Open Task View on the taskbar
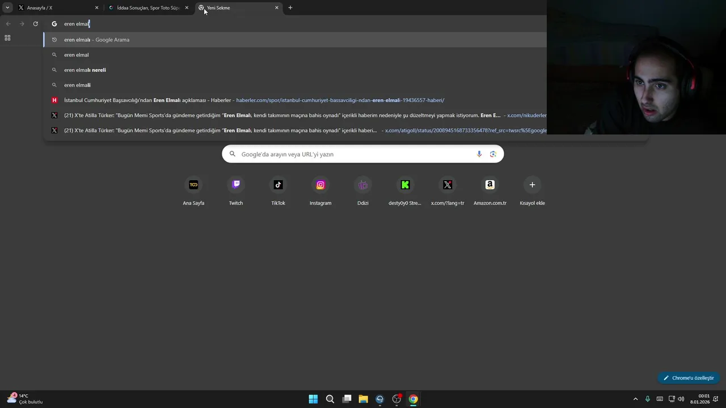Image resolution: width=726 pixels, height=408 pixels. tap(347, 399)
